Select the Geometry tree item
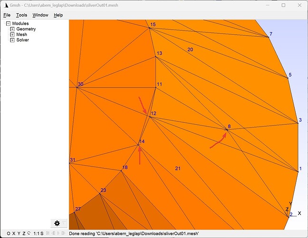 coord(26,29)
